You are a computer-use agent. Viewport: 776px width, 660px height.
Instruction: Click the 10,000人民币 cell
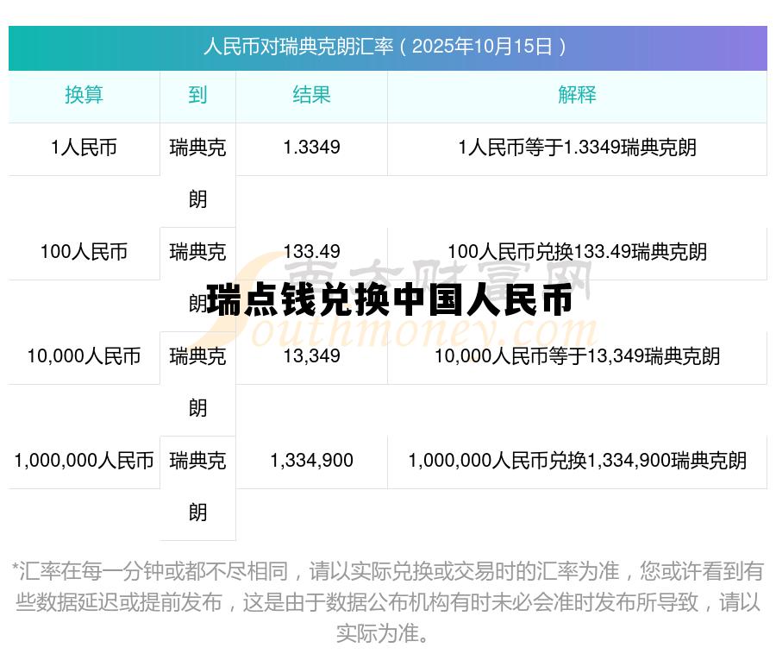[83, 357]
